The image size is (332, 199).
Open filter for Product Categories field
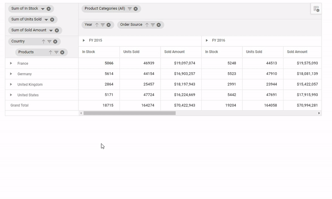[x=129, y=9]
